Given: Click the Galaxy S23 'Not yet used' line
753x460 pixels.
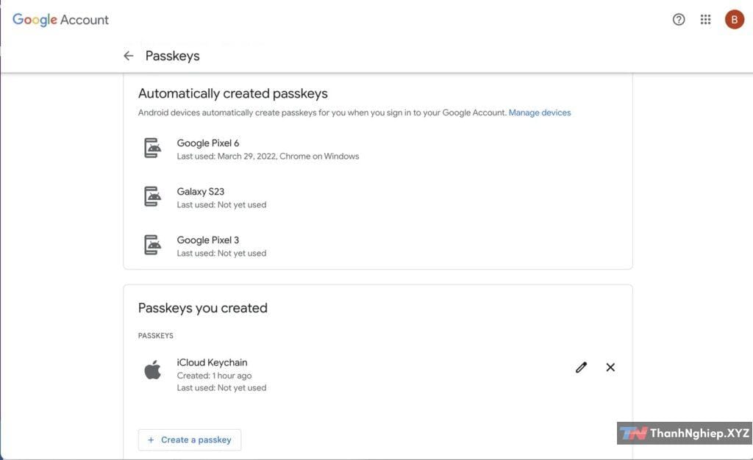Looking at the screenshot, I should tap(221, 205).
